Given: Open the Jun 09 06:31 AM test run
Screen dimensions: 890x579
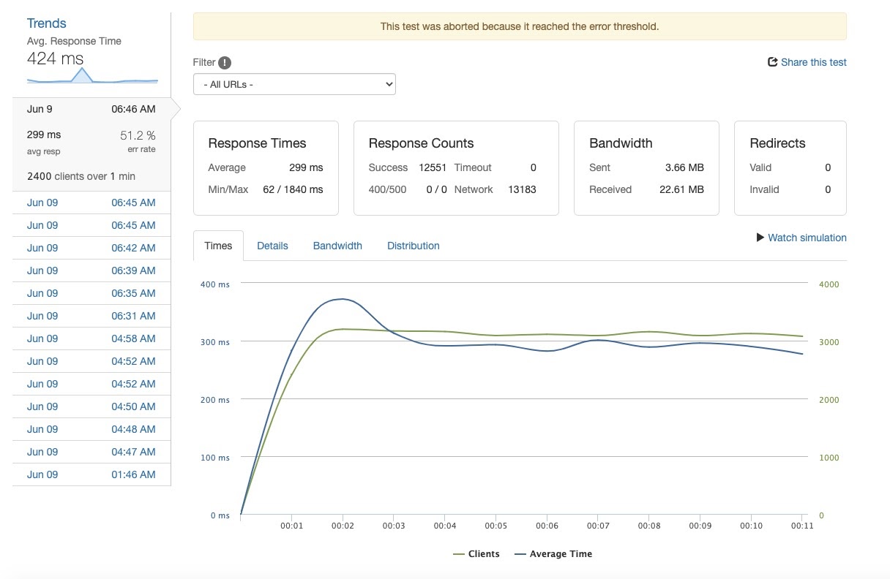Looking at the screenshot, I should pos(91,316).
